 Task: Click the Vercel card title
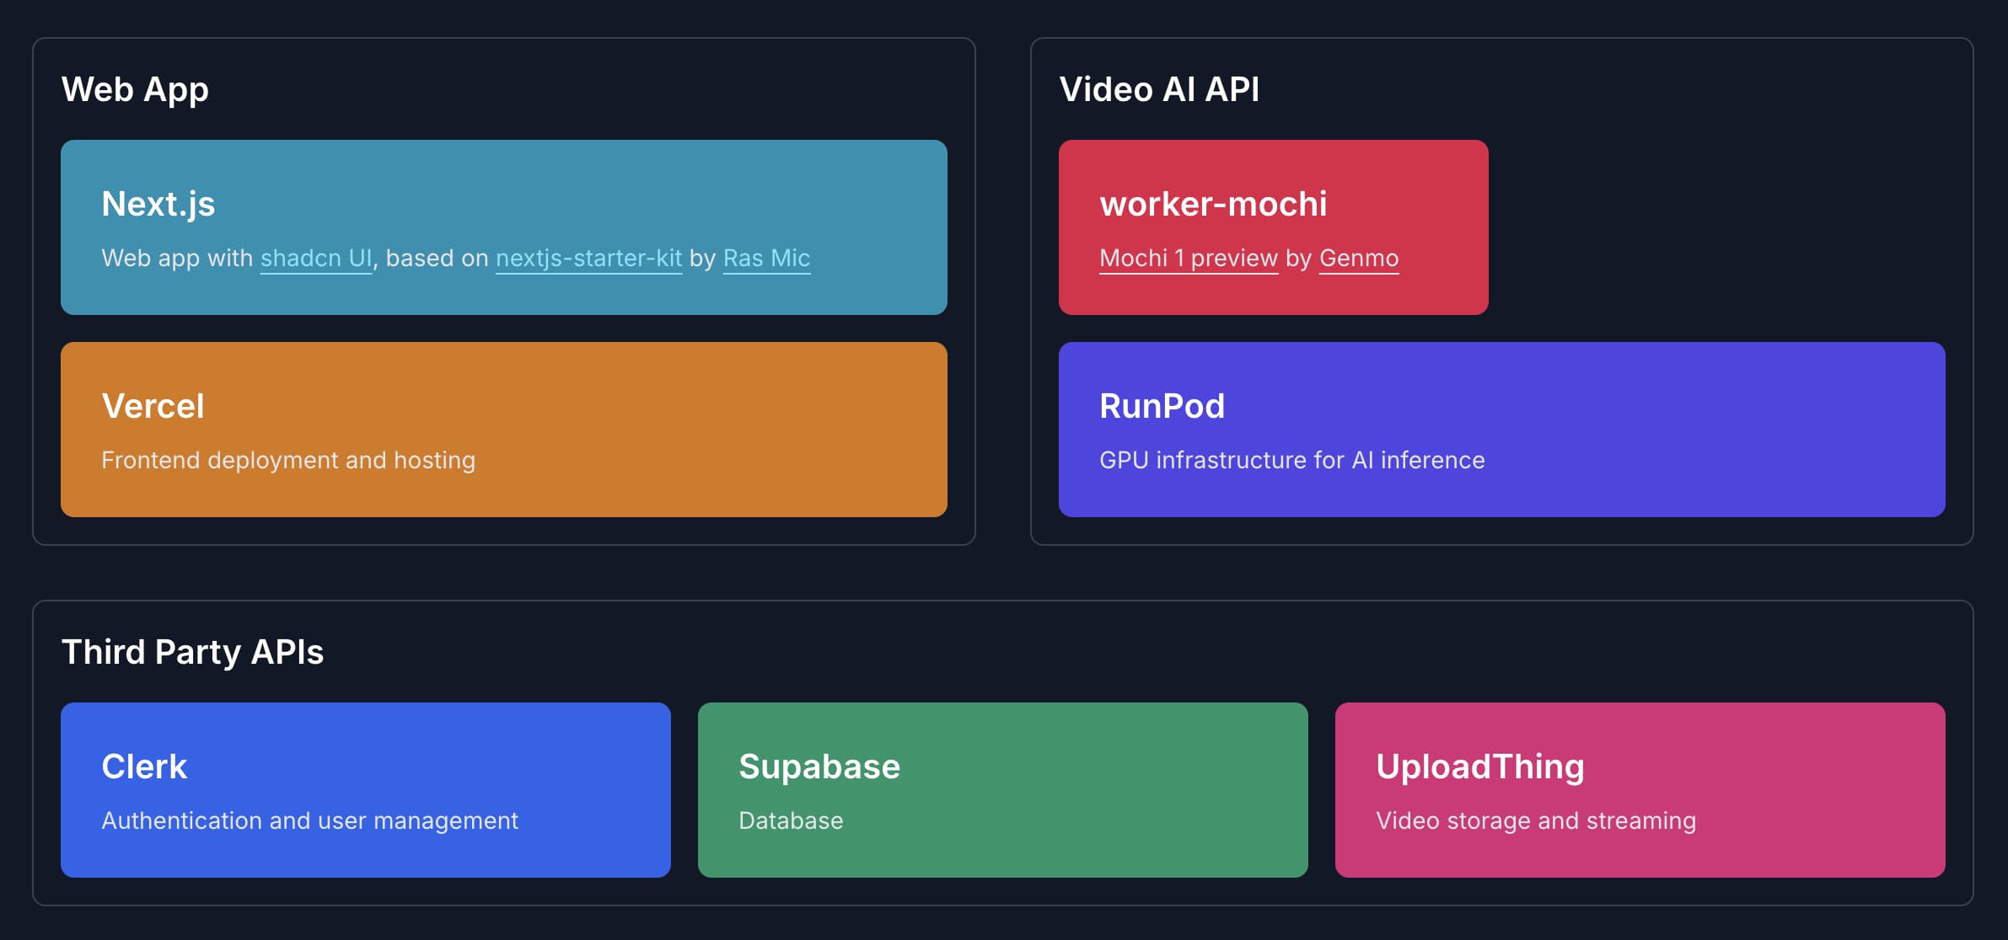click(x=153, y=406)
